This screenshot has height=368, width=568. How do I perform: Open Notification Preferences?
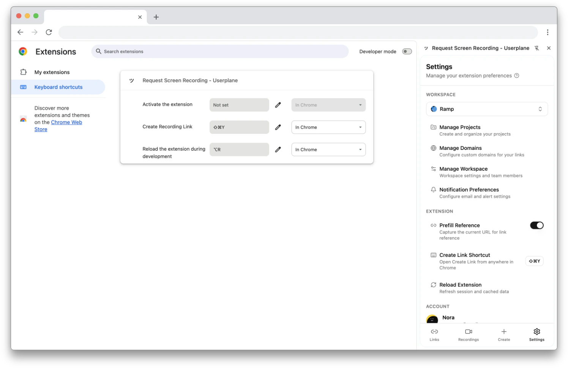[x=487, y=193]
